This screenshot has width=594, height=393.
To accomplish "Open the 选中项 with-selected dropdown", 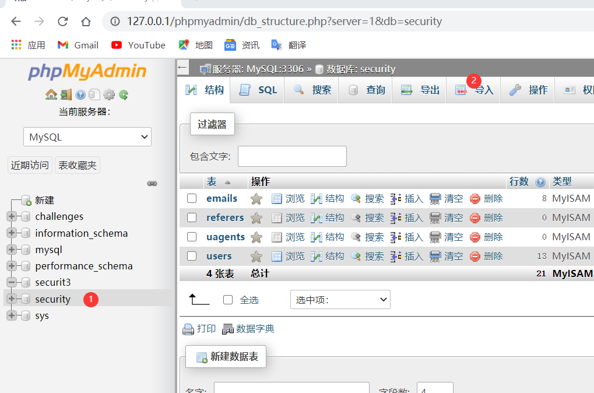I will (x=340, y=300).
